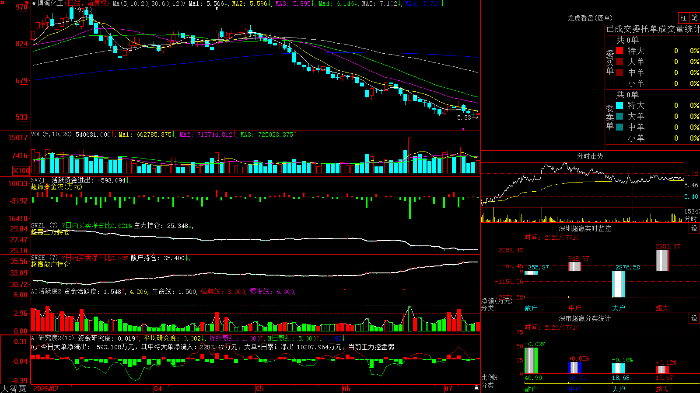Click the SVZJ indicator name
This screenshot has width=700, height=393.
point(38,180)
